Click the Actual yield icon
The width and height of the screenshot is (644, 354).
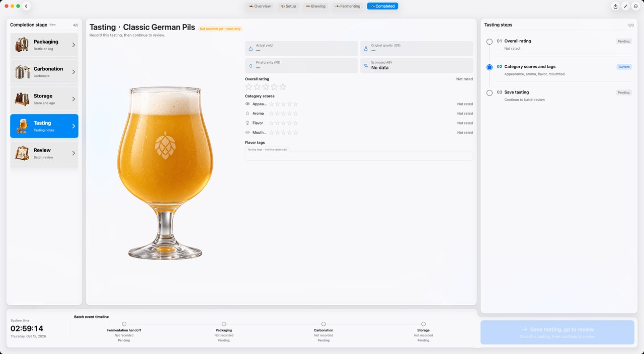point(251,48)
